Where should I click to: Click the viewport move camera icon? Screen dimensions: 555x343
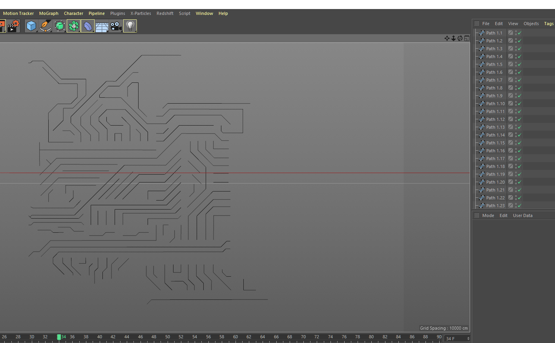pos(447,38)
